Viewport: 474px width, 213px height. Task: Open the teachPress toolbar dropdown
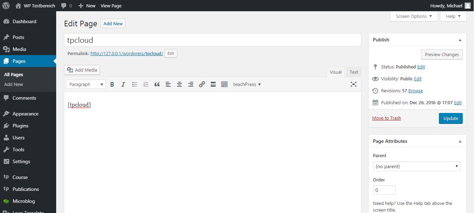(x=247, y=84)
